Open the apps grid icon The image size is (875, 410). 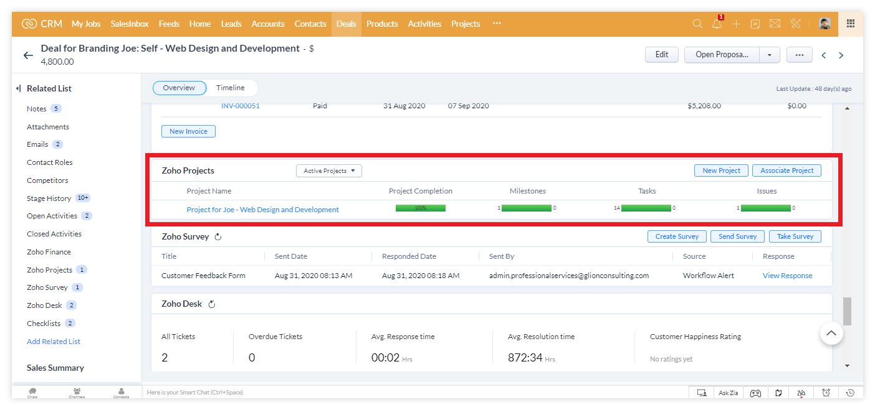pyautogui.click(x=851, y=24)
